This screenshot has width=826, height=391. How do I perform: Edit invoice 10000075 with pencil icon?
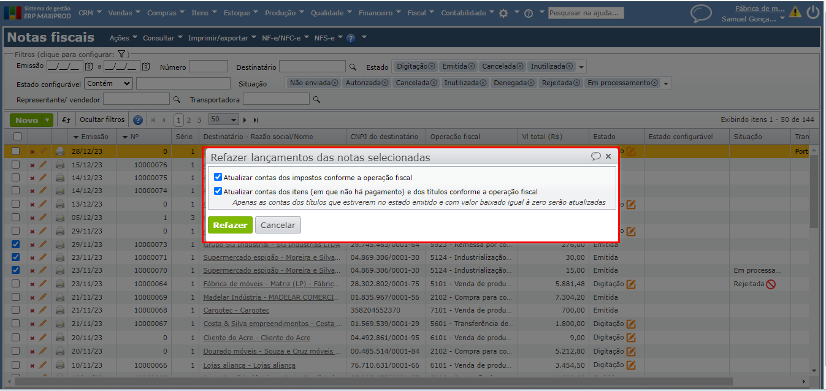tap(42, 178)
